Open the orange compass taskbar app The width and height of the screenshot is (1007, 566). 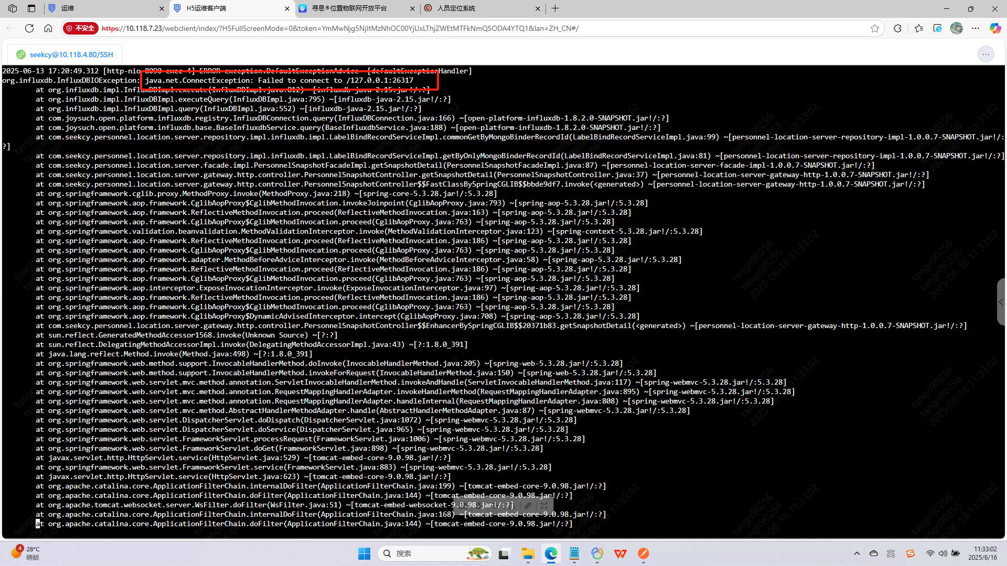click(x=644, y=553)
